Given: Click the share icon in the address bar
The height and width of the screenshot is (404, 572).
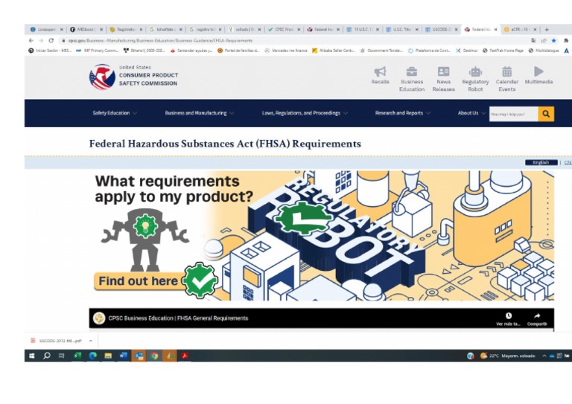Looking at the screenshot, I should click(544, 40).
